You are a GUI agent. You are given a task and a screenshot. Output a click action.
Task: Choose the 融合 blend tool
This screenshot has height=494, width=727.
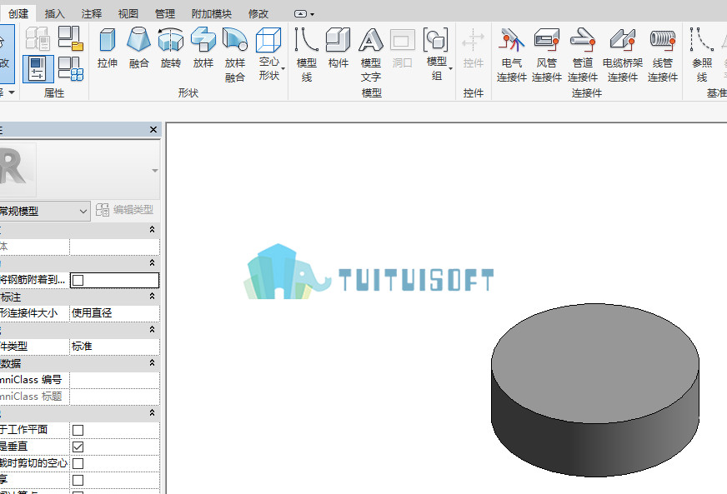point(138,48)
